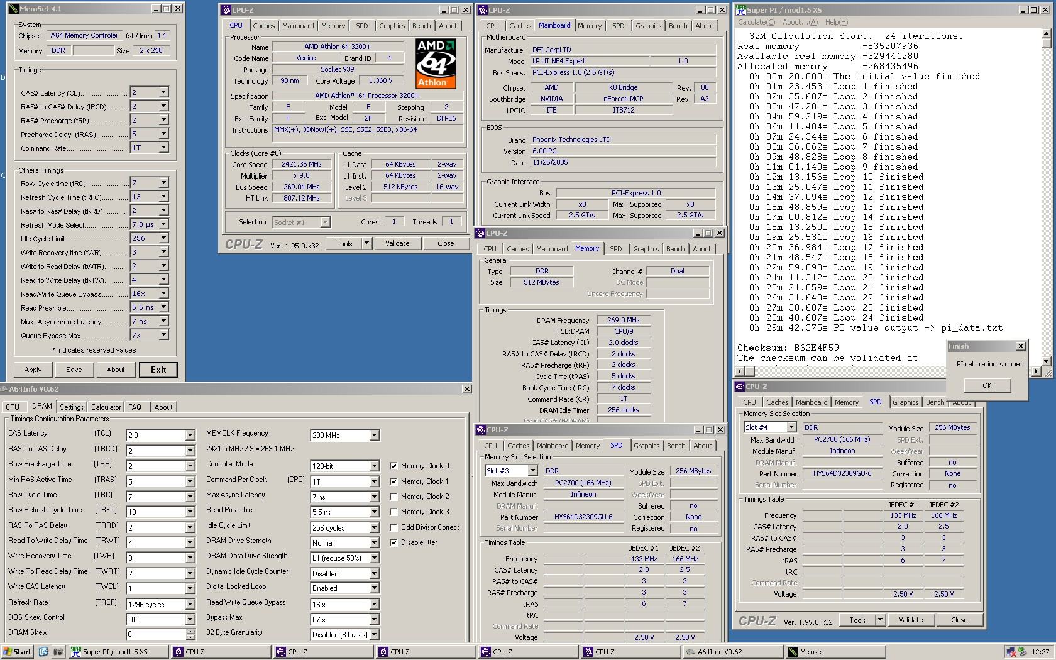Enable Odd Divisor Correct checkbox
1056x660 pixels.
[393, 527]
